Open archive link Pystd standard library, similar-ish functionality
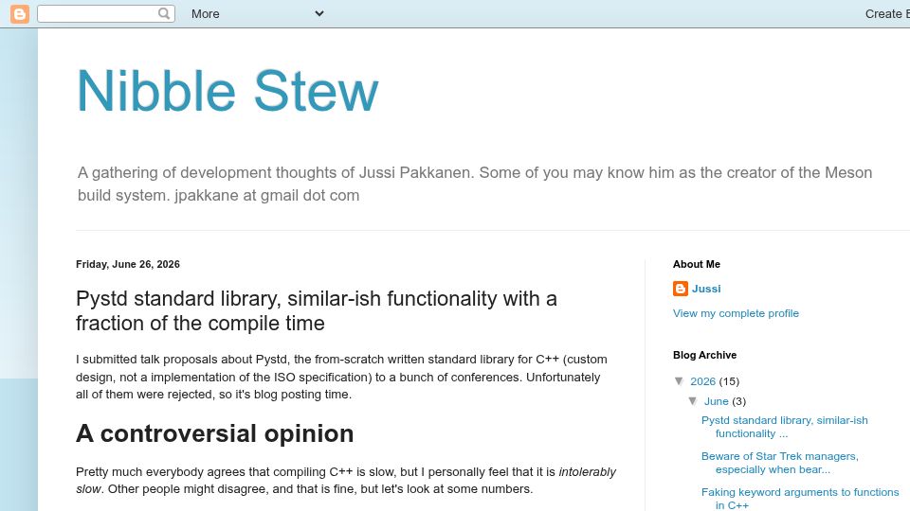910x511 pixels. 785,427
